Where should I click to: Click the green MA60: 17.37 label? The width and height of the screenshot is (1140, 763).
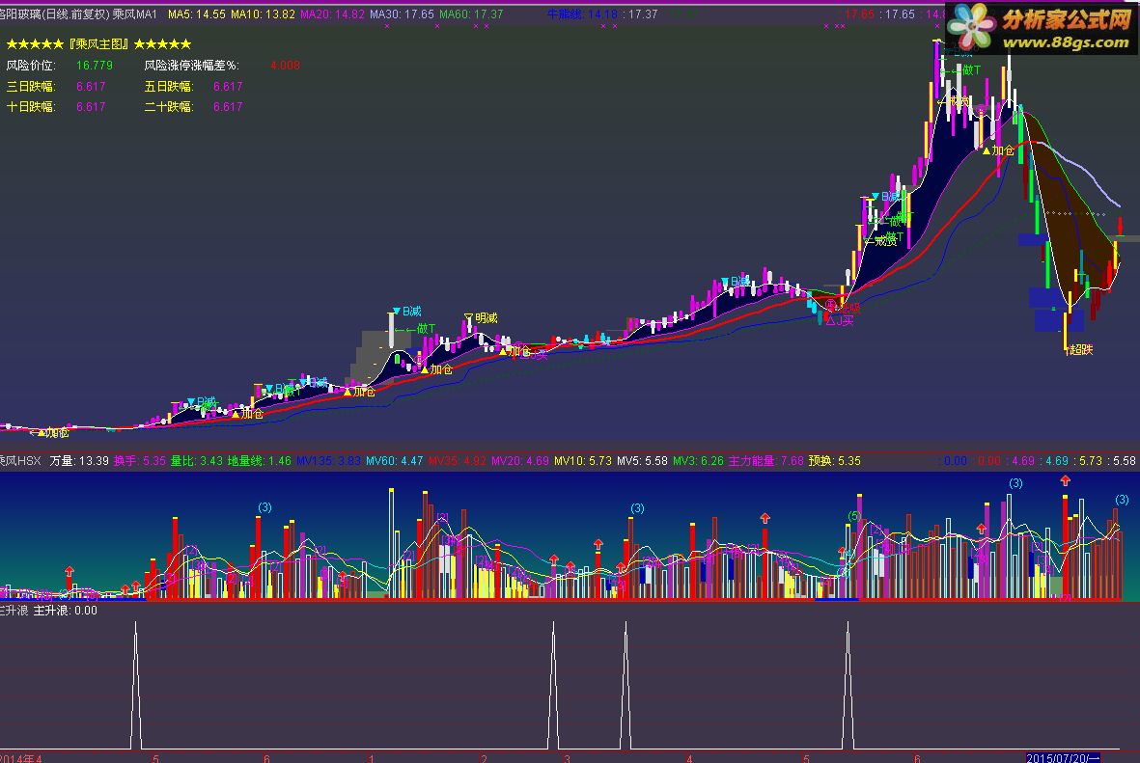click(x=471, y=14)
